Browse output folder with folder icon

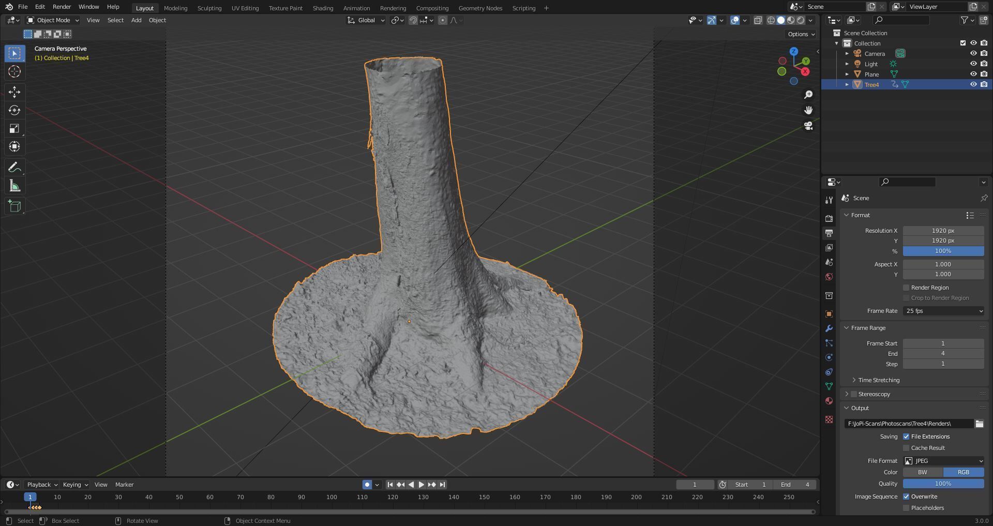pyautogui.click(x=979, y=424)
